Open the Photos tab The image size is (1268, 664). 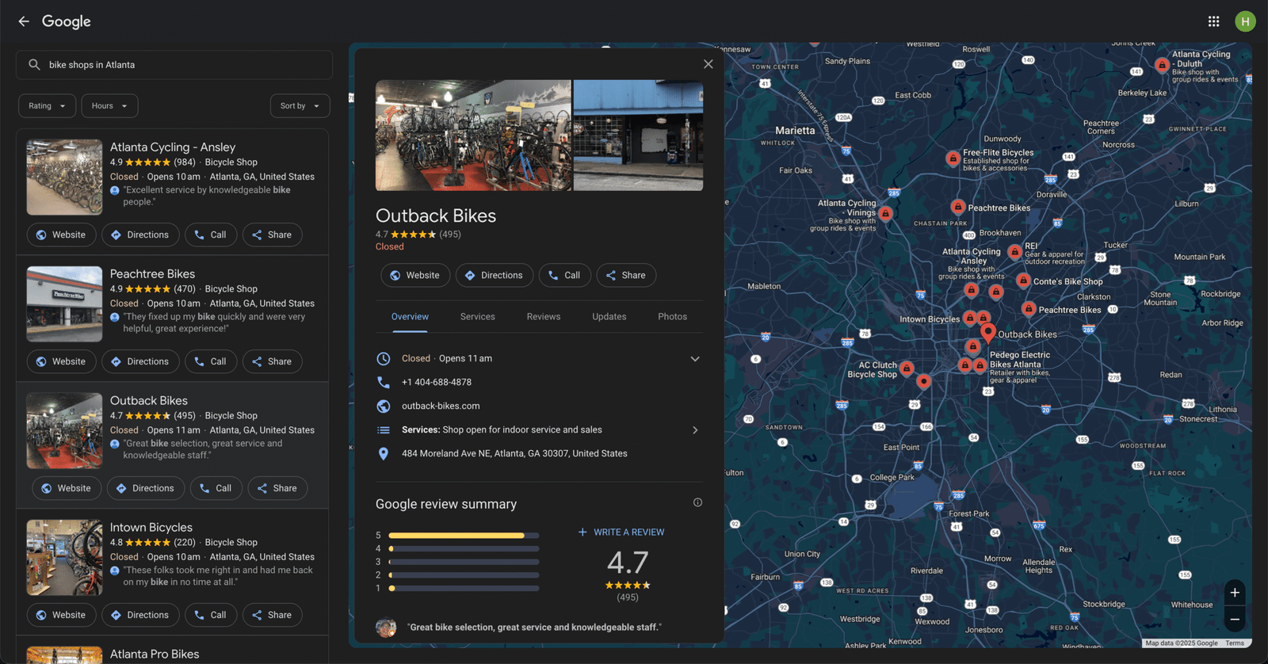[x=673, y=316]
